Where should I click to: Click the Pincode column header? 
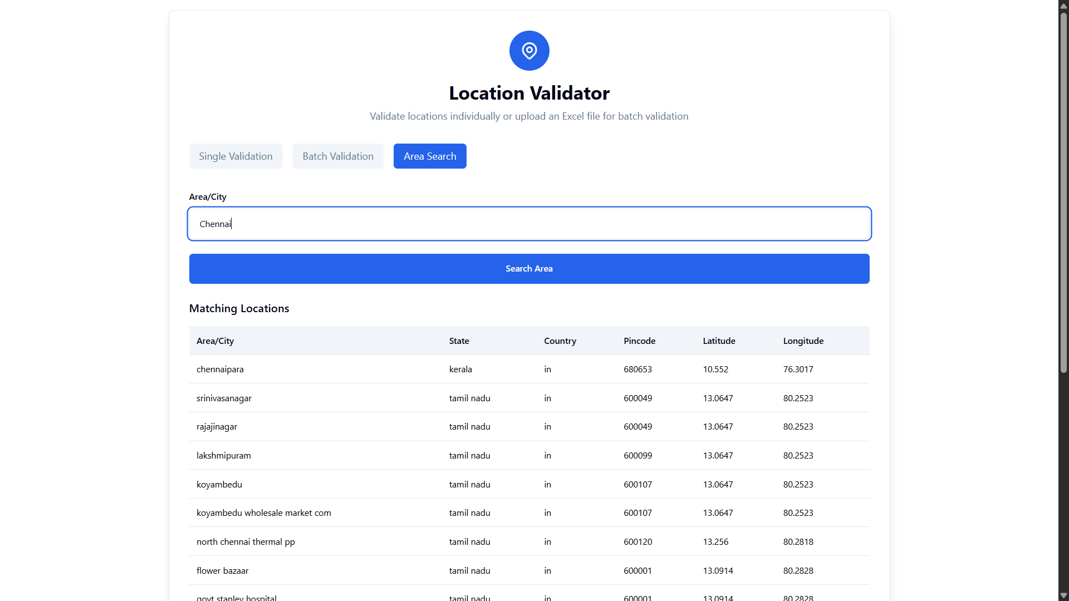pos(639,341)
